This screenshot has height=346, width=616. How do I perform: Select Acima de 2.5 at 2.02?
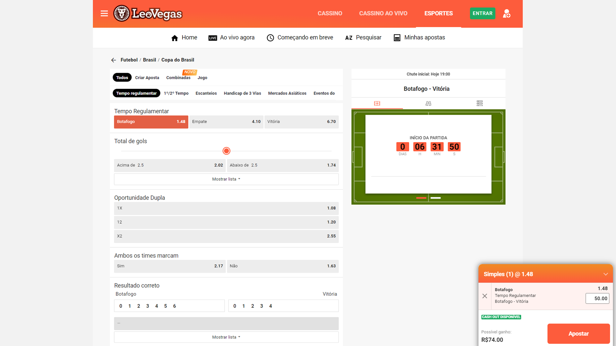click(170, 165)
